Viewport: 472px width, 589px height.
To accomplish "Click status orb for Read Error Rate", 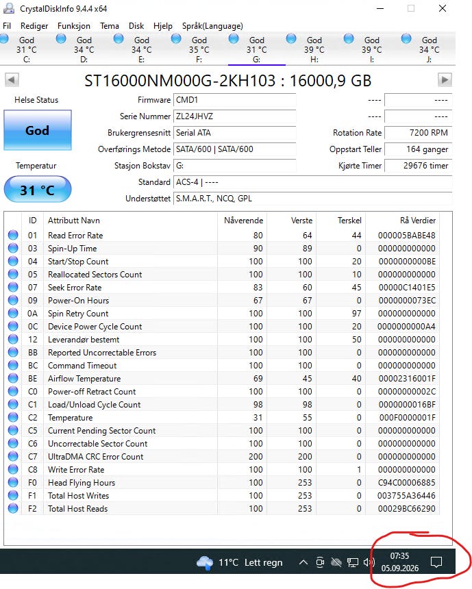I will point(13,235).
